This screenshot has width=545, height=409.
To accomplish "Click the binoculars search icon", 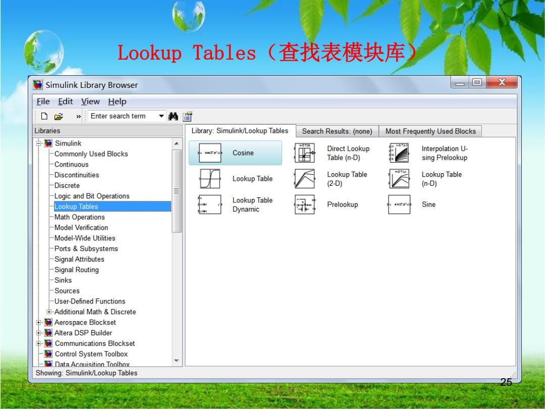I will (173, 117).
